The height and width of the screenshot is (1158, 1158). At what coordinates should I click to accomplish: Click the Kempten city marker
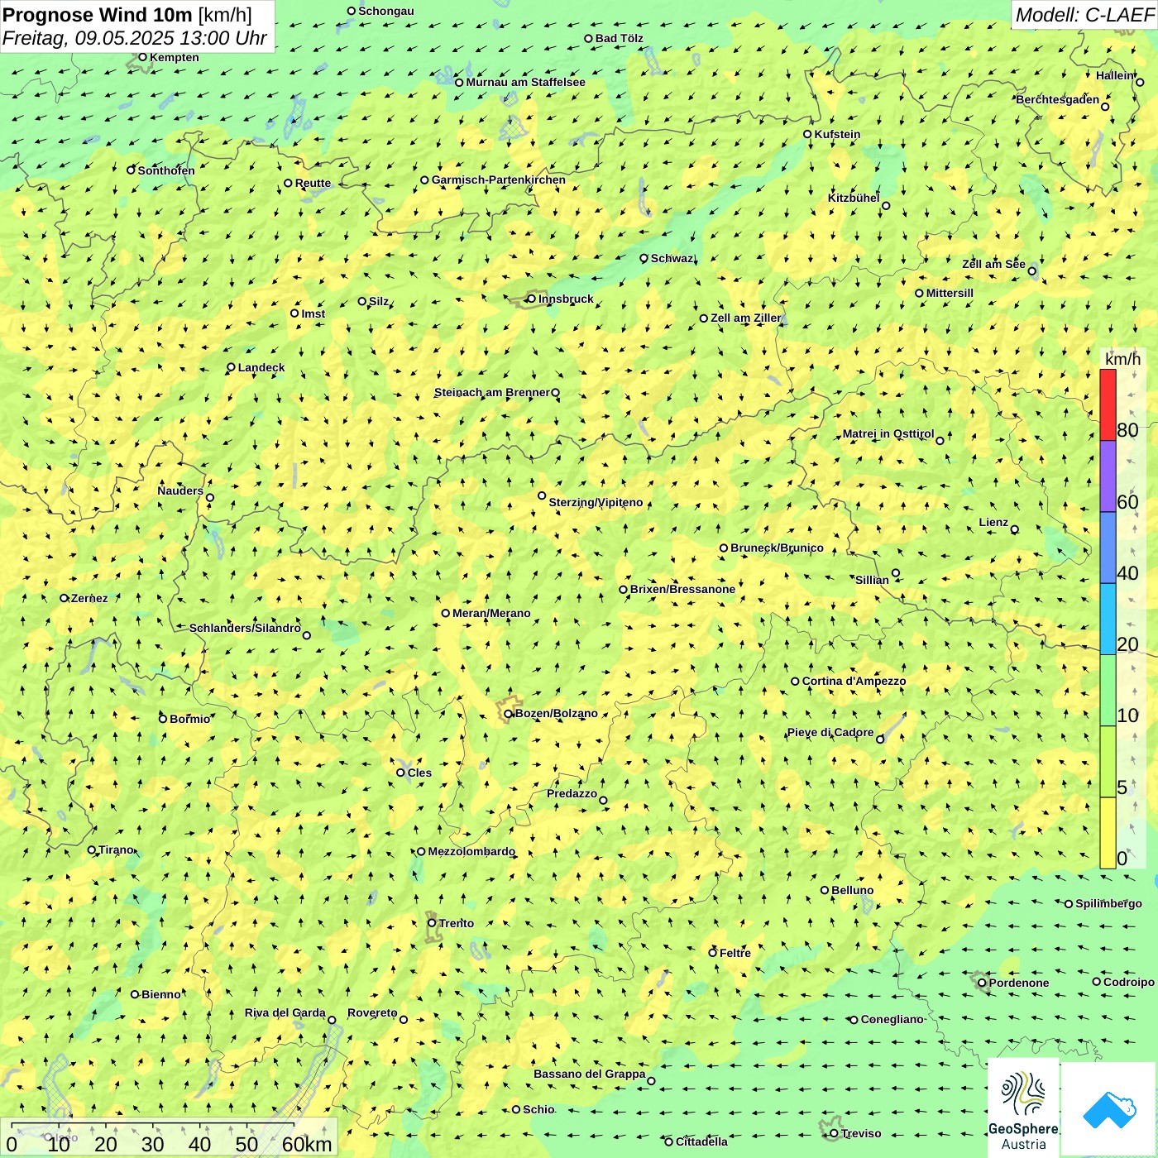[x=142, y=57]
